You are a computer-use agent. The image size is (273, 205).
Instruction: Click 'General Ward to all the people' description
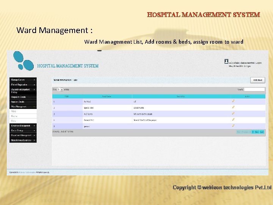click(145, 120)
